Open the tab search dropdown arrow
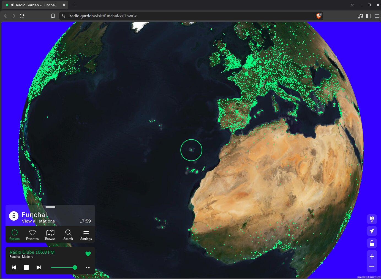The image size is (381, 279). coord(352,5)
